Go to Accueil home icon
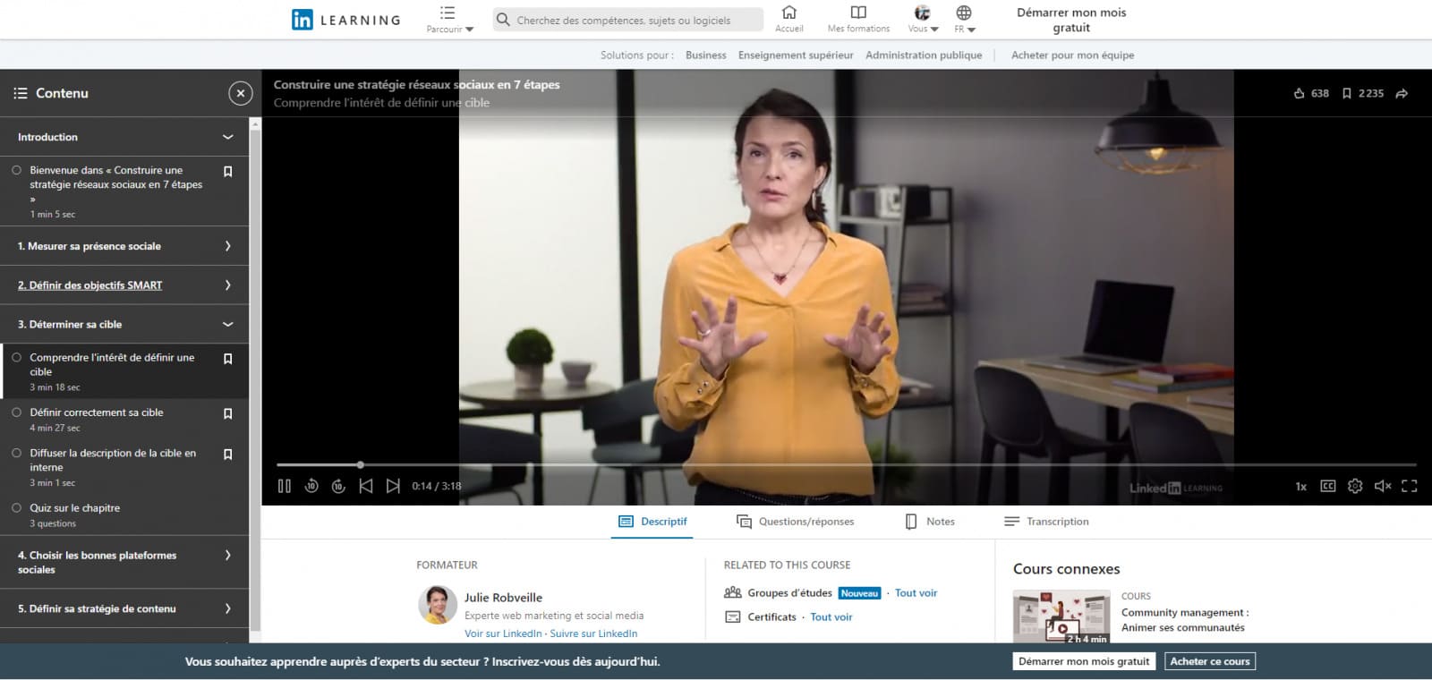Image resolution: width=1432 pixels, height=680 pixels. [788, 20]
